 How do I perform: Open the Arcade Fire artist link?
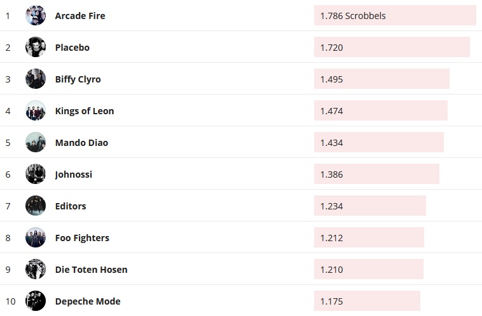pos(80,16)
